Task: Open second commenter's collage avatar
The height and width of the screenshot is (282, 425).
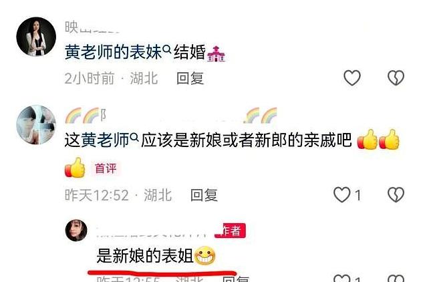Action: click(36, 125)
